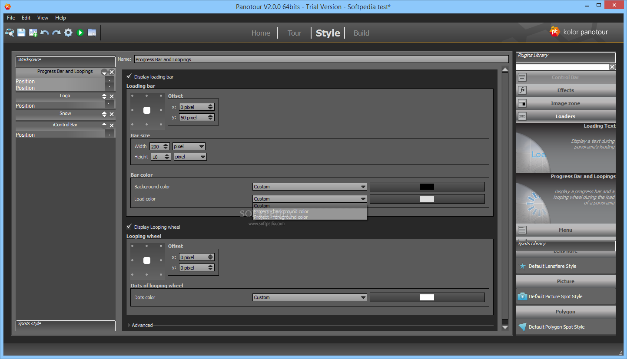Click the Polygon spots category header
This screenshot has height=359, width=627.
566,312
